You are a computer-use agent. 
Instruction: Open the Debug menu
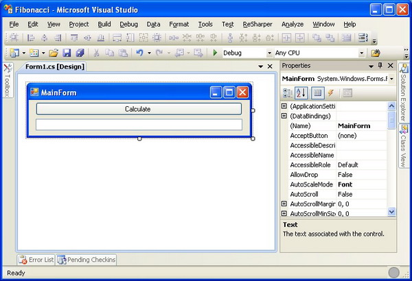129,24
